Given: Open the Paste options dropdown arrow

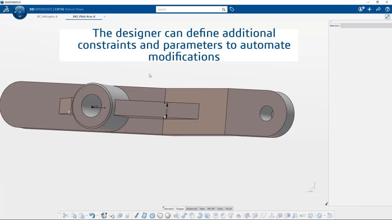Looking at the screenshot, I should click(87, 216).
